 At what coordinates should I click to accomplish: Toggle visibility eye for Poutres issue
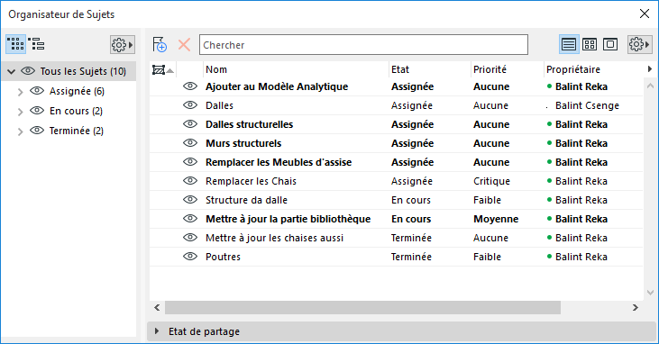(190, 257)
